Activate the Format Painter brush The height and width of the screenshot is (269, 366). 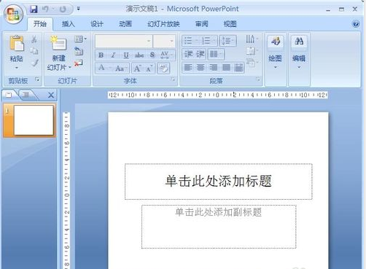(34, 63)
